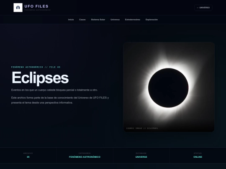Open the Casos menu item
The width and height of the screenshot is (226, 169).
point(82,20)
